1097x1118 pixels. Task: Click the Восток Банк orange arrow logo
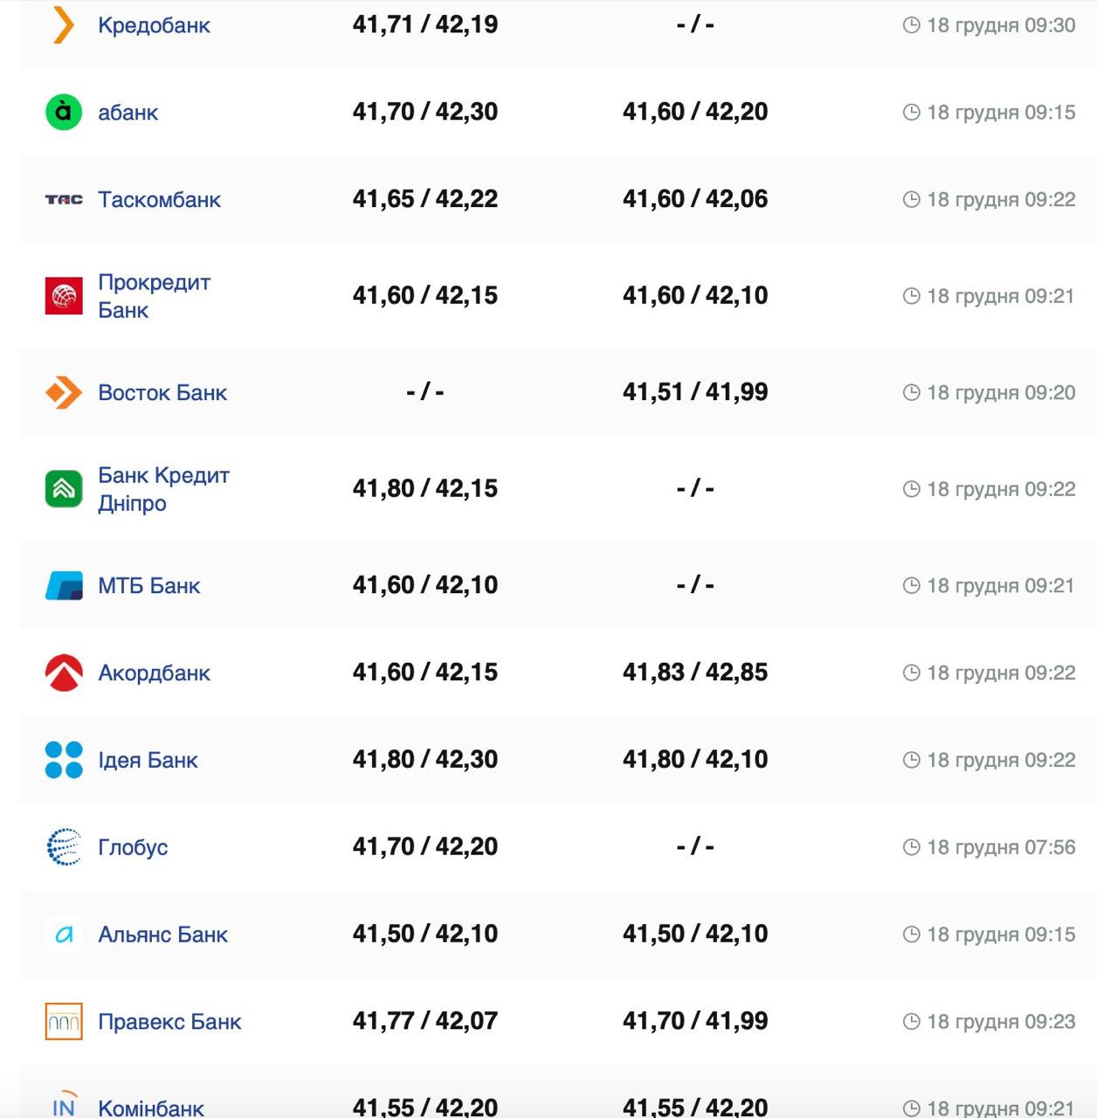click(64, 393)
